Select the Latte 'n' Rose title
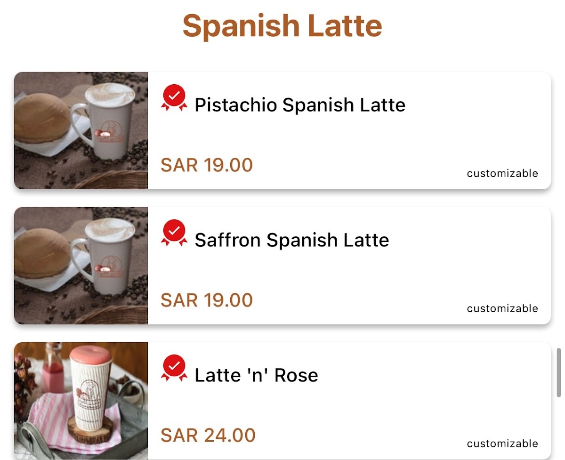The height and width of the screenshot is (460, 565). point(256,375)
